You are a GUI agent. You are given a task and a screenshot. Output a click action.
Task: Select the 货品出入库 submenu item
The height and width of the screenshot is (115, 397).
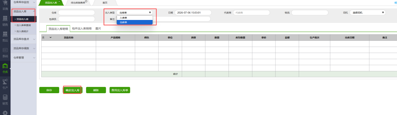coord(23,19)
